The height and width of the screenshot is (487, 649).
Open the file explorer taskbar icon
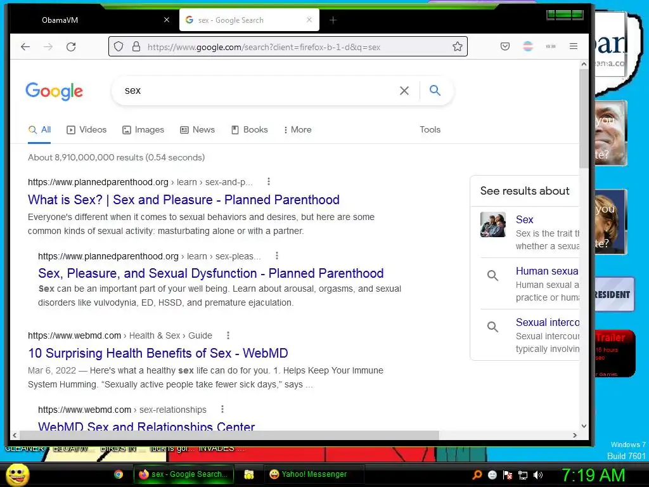coord(248,474)
